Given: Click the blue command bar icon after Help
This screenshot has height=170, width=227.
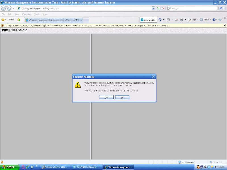Looking at the screenshot, I should point(220,20).
